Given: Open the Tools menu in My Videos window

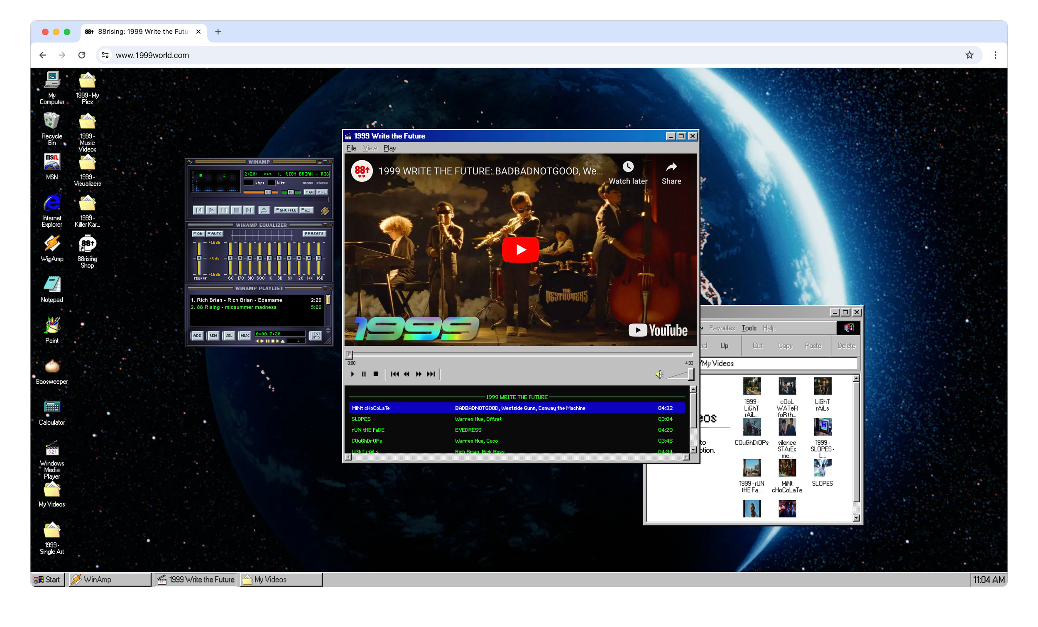Looking at the screenshot, I should coord(749,328).
